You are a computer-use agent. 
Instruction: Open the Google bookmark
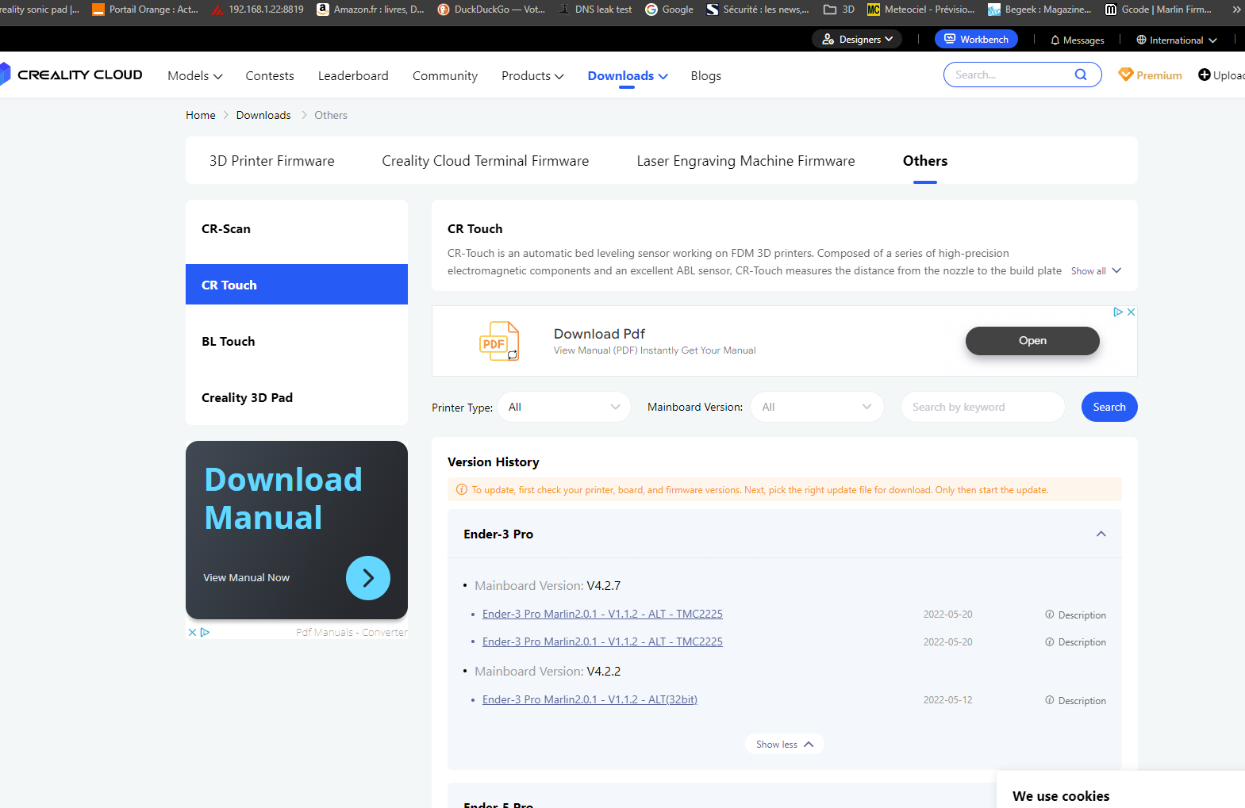[x=669, y=10]
